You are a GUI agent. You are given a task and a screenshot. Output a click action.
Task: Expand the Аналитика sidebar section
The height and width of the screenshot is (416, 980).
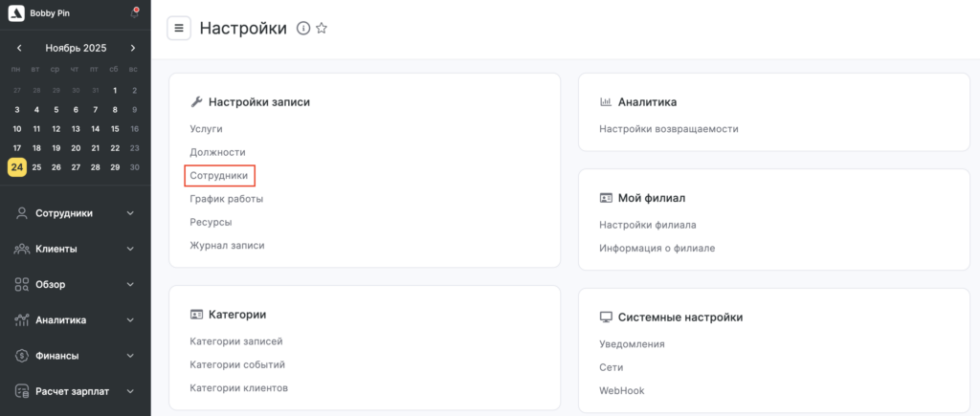point(130,320)
